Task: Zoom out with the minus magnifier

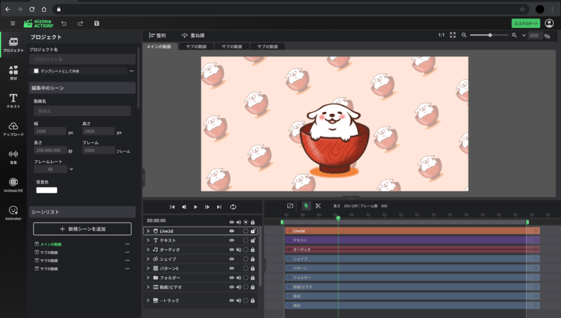Action: [464, 35]
